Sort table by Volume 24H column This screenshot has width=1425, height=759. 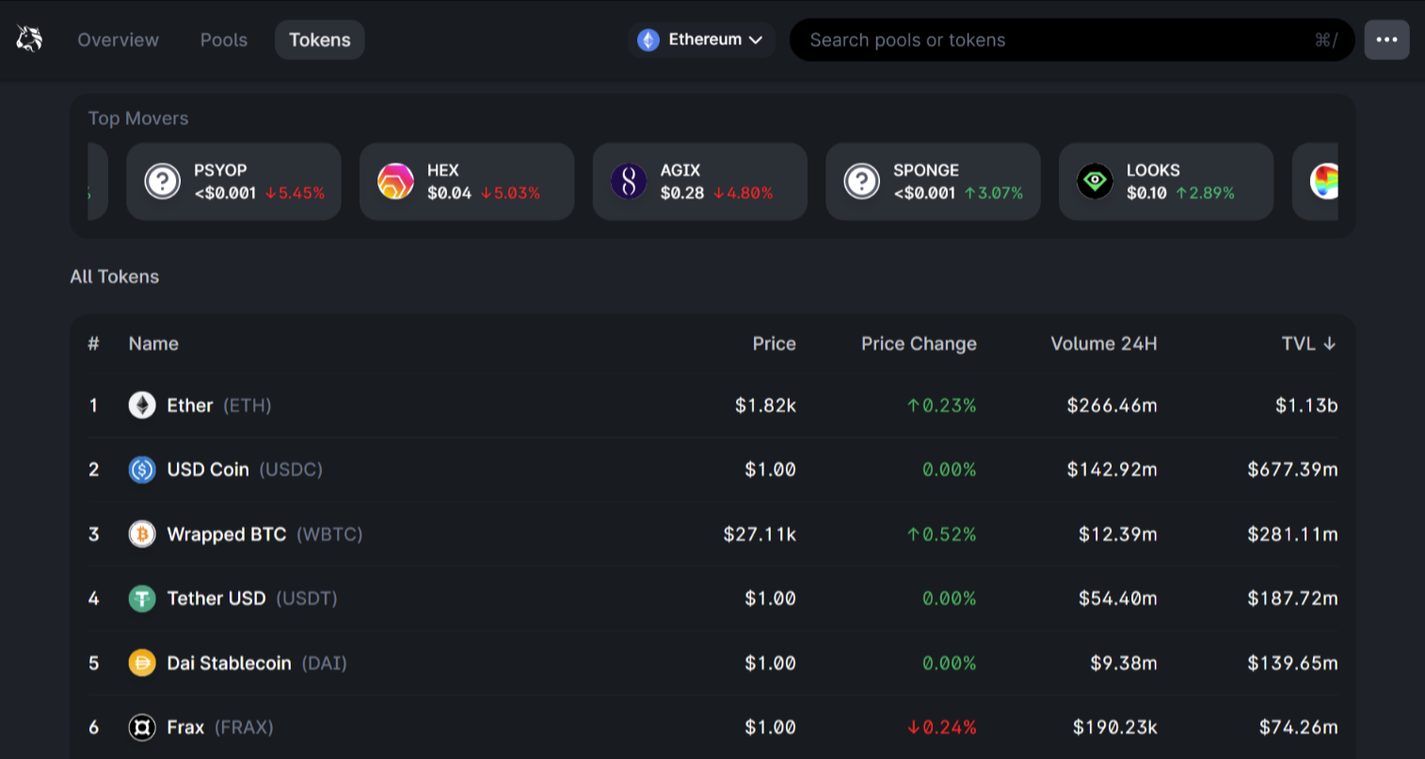(1104, 344)
